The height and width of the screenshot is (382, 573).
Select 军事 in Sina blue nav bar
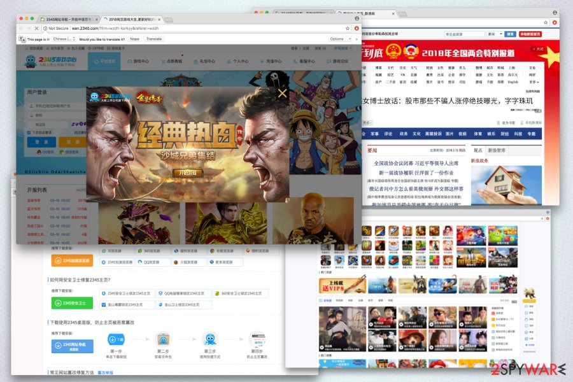click(374, 134)
